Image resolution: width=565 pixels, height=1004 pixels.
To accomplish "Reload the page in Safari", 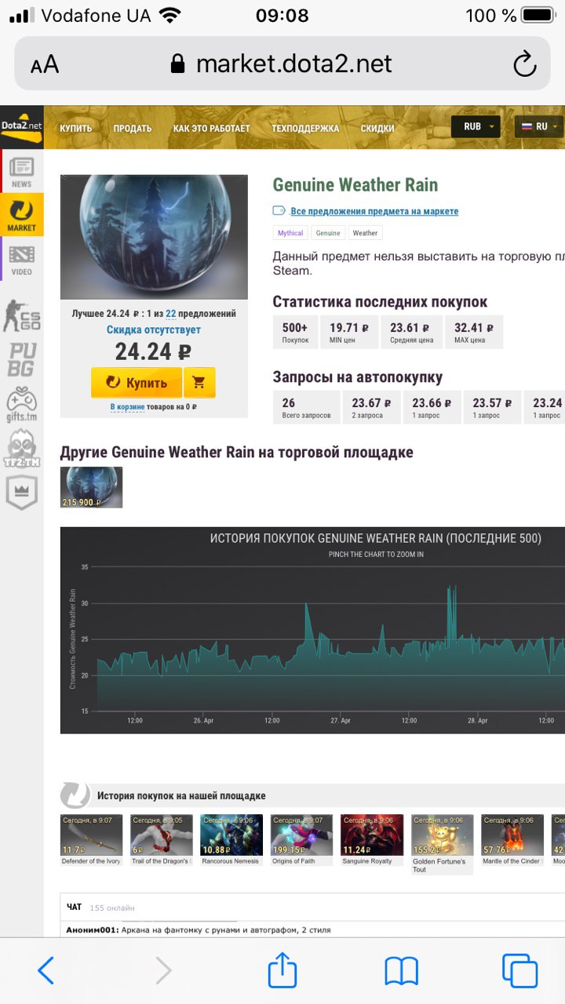I will 524,64.
